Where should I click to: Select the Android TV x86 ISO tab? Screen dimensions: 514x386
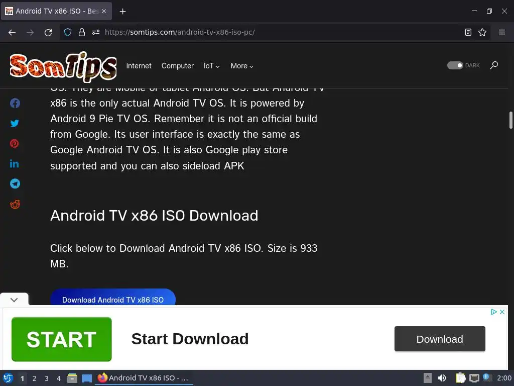pos(56,11)
